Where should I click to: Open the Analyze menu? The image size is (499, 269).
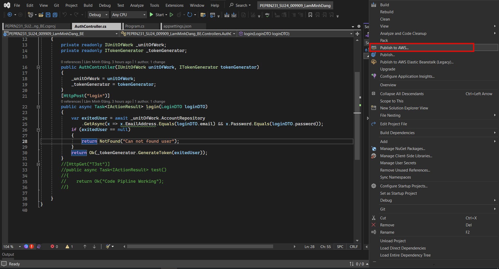[x=137, y=5]
